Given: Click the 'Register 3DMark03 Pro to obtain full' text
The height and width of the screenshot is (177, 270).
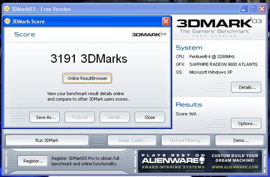Looking at the screenshot, I should [85, 158].
